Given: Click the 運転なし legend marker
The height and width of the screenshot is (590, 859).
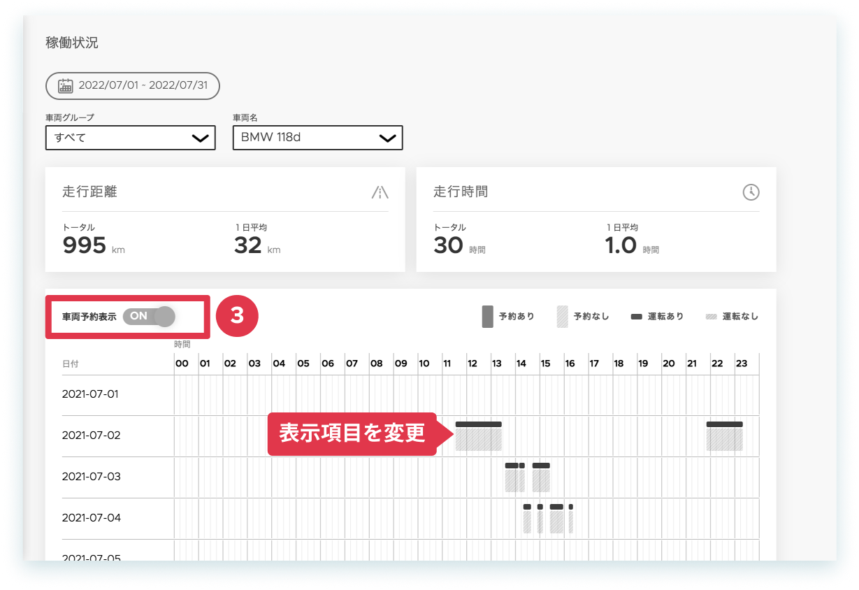Looking at the screenshot, I should [x=711, y=317].
